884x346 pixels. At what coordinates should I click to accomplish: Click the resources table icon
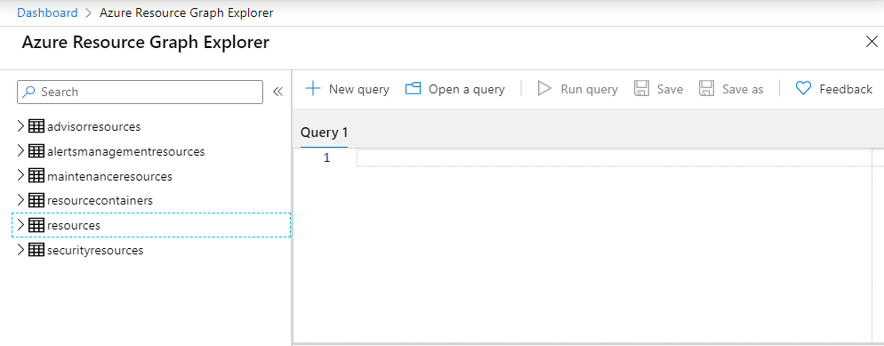pos(36,225)
